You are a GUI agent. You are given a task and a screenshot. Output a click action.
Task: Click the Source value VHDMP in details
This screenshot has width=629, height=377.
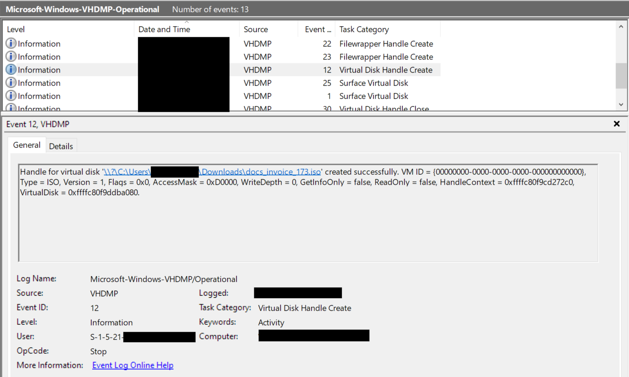(x=103, y=293)
